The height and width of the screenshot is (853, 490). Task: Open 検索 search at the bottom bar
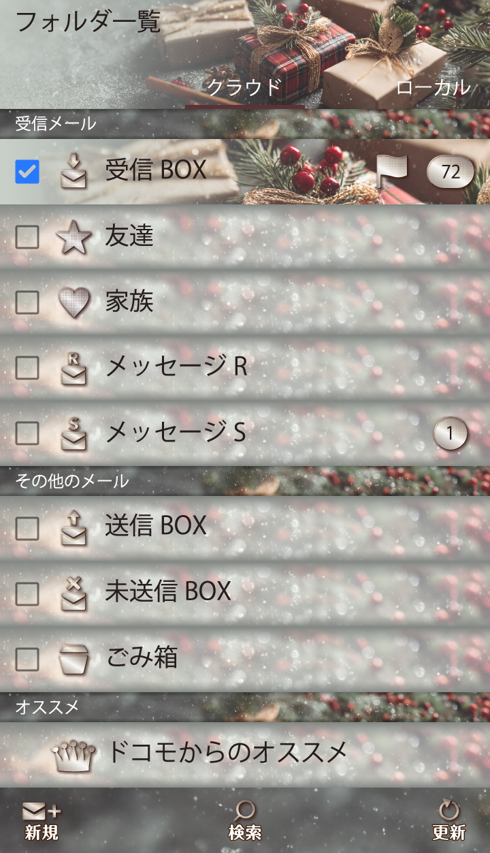pos(245,821)
